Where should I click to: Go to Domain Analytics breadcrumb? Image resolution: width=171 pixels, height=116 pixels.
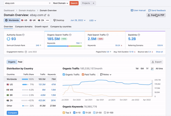click(27, 11)
